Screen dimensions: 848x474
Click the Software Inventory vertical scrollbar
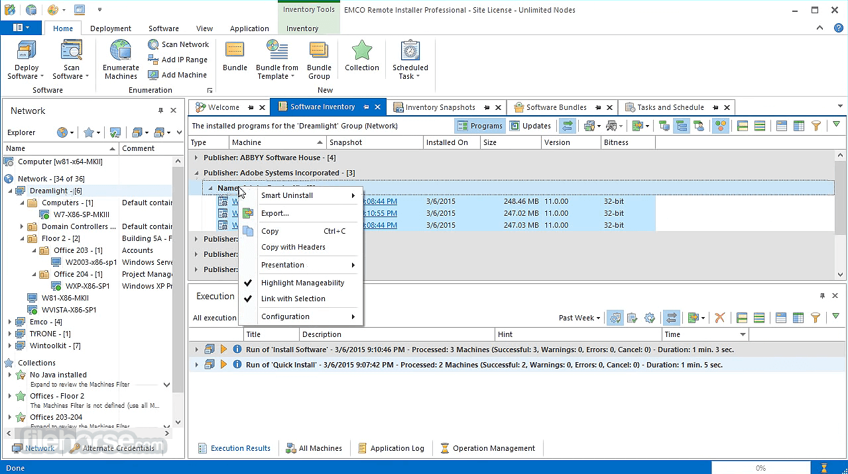click(x=840, y=214)
